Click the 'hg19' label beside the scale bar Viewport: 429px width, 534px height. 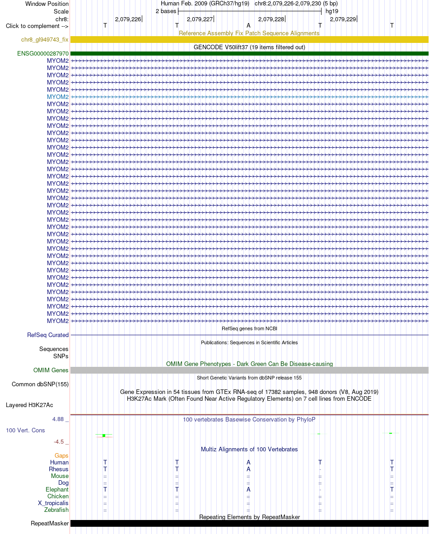click(x=332, y=11)
